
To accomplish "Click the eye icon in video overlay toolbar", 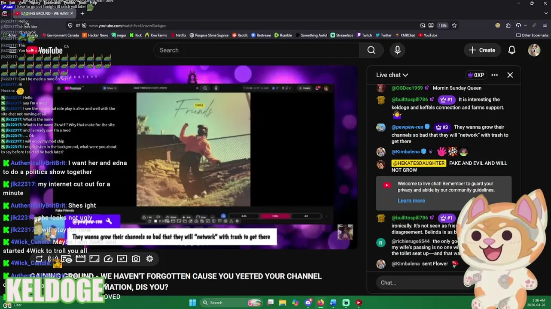I will 66,259.
